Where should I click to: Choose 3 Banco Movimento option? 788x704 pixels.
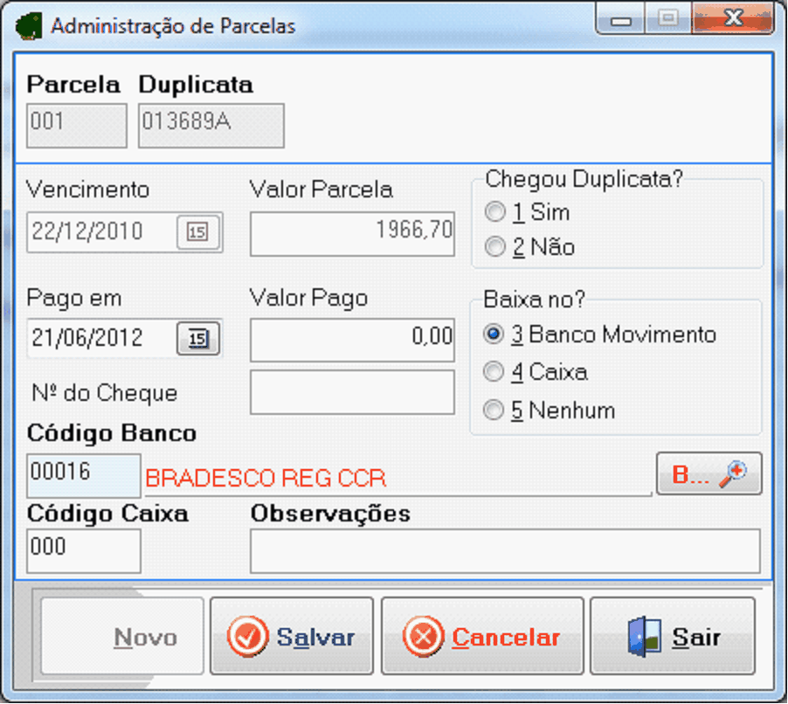(495, 335)
